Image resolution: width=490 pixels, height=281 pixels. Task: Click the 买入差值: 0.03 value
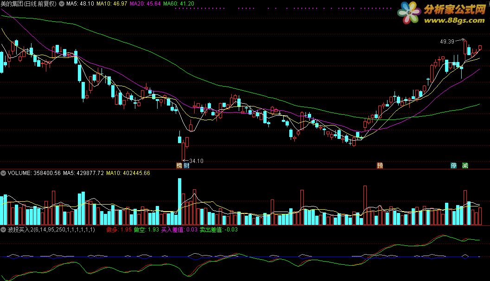coord(179,230)
